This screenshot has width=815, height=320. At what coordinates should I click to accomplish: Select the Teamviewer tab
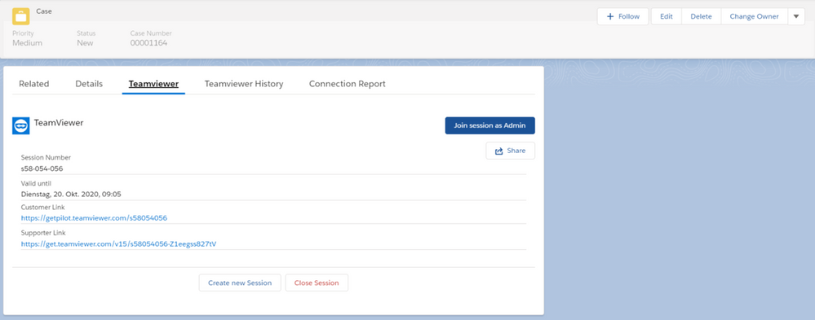click(x=153, y=84)
